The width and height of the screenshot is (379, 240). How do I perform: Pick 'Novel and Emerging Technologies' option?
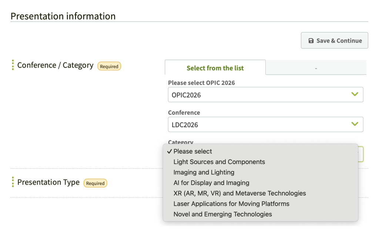click(x=222, y=214)
